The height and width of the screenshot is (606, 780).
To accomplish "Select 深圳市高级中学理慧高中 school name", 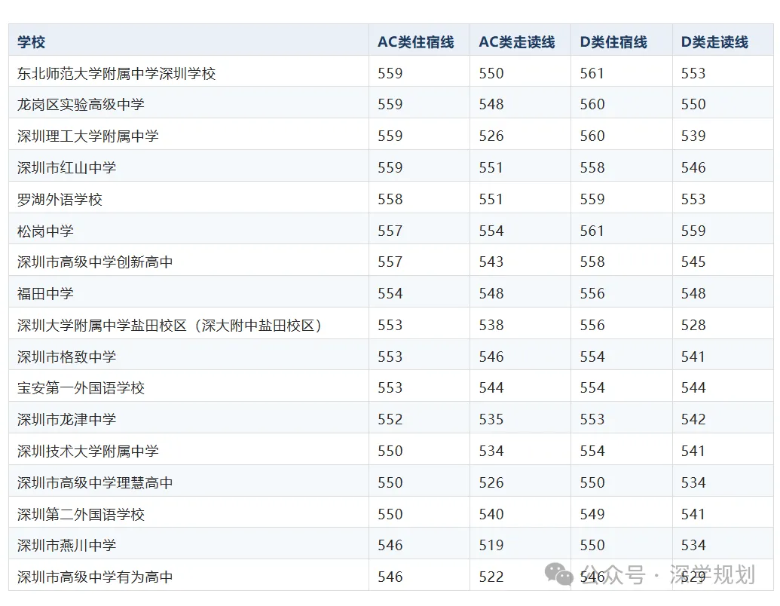I will (x=95, y=482).
